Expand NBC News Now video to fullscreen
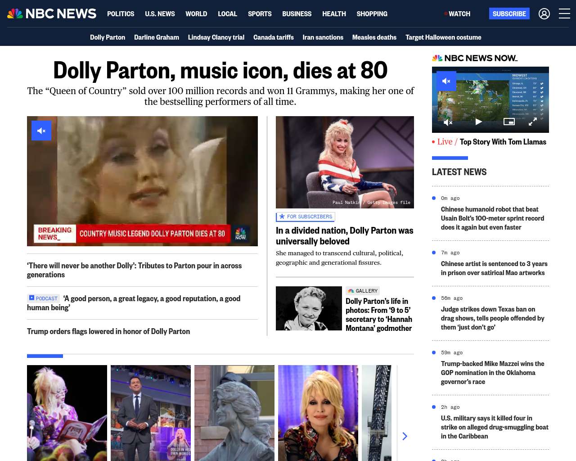The height and width of the screenshot is (461, 576). [532, 122]
